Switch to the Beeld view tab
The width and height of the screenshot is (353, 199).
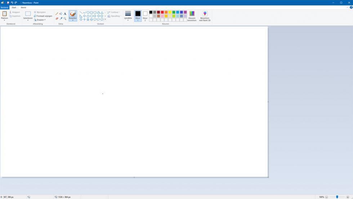point(23,8)
